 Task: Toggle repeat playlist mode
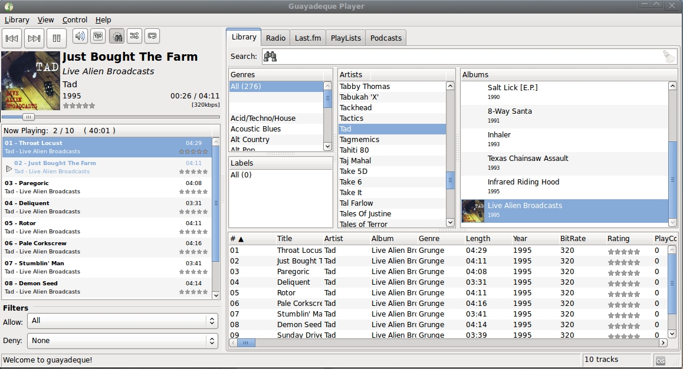[x=152, y=36]
